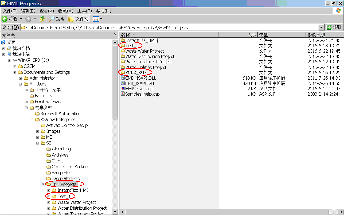Screen dimensions: 344x215
Task: Select 桌面 in folder tree
Action: pyautogui.click(x=8, y=42)
